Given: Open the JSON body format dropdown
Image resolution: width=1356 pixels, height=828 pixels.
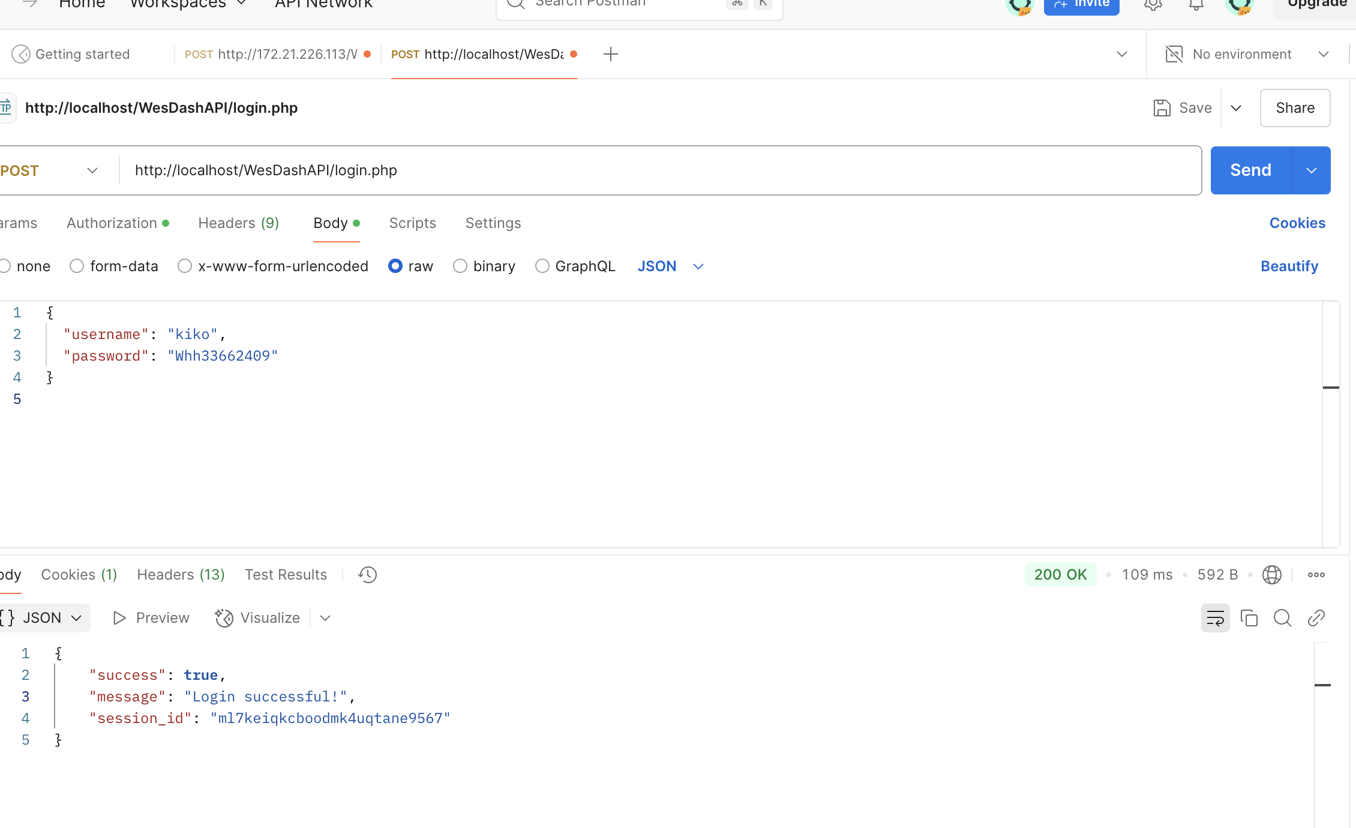Looking at the screenshot, I should [670, 266].
